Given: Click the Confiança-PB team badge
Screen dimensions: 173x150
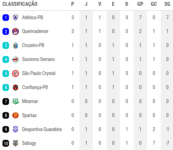Looking at the screenshot, I should point(15,88).
